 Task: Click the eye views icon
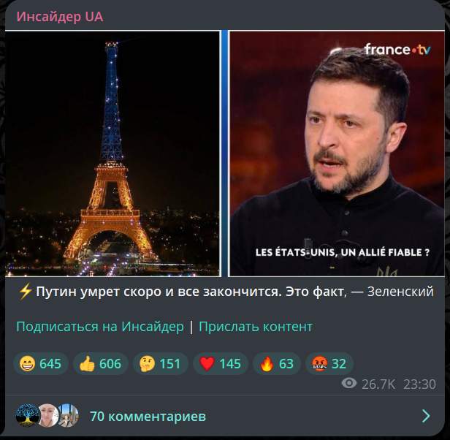click(x=349, y=383)
